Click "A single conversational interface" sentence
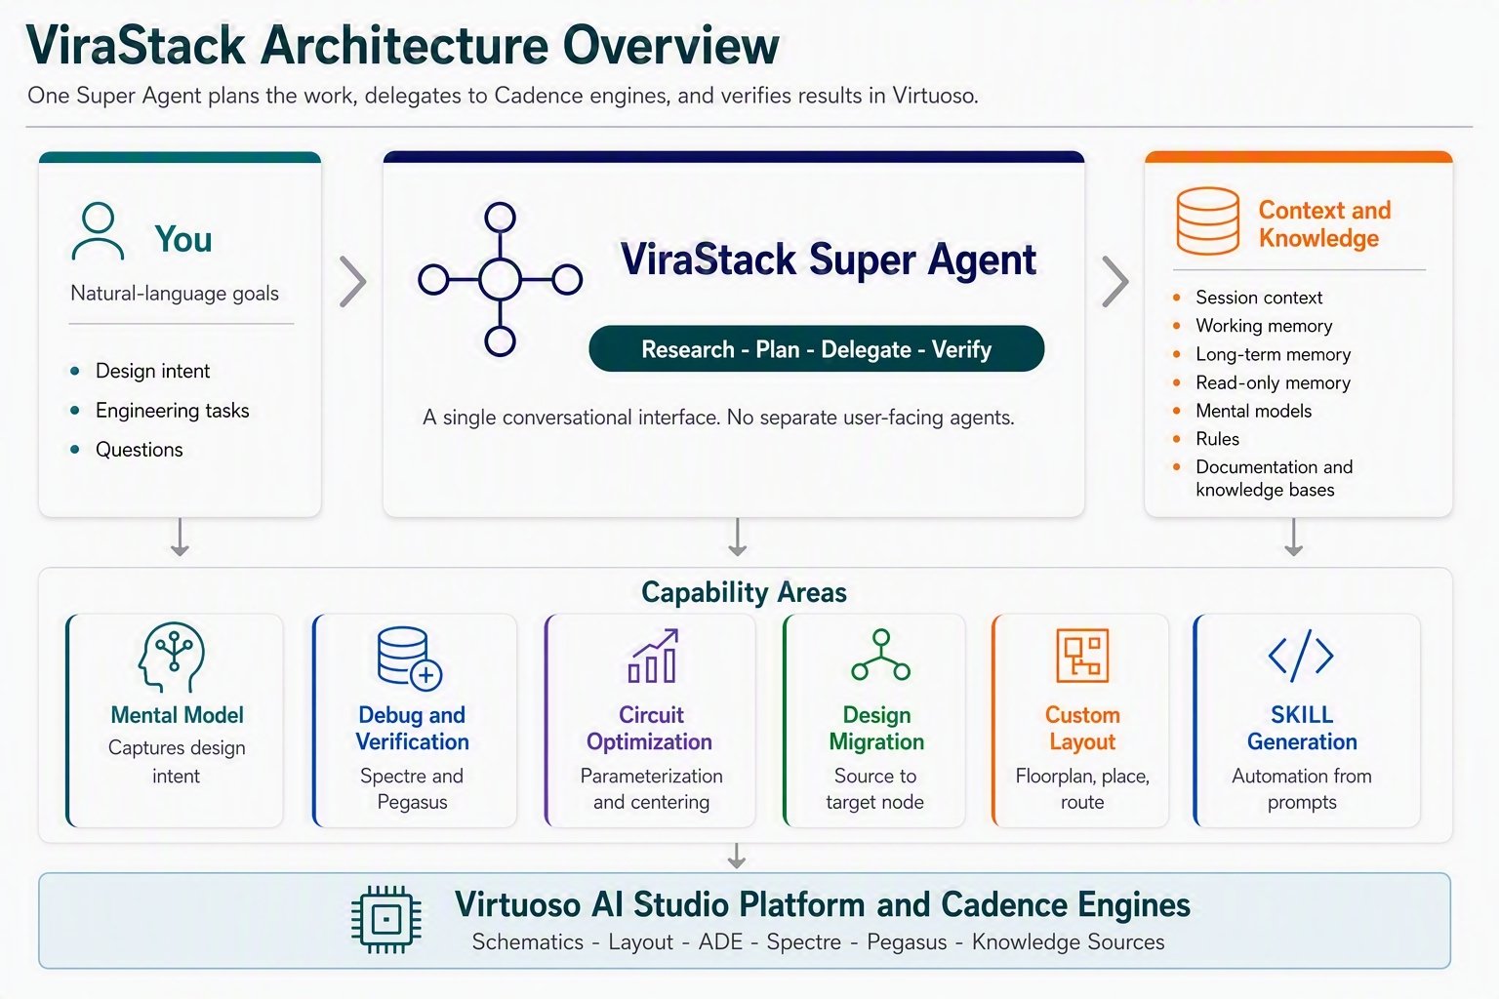This screenshot has height=999, width=1499. point(718,418)
